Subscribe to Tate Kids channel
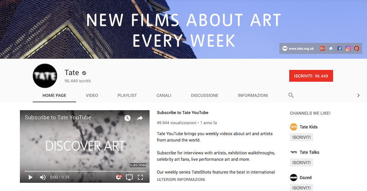The height and width of the screenshot is (191, 367). tap(301, 137)
